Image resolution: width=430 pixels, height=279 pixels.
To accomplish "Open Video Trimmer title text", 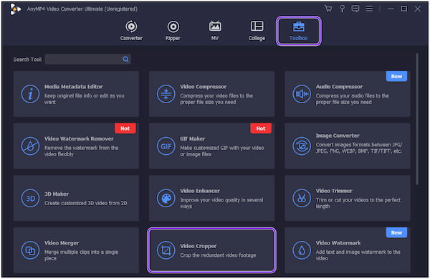I will tap(334, 191).
